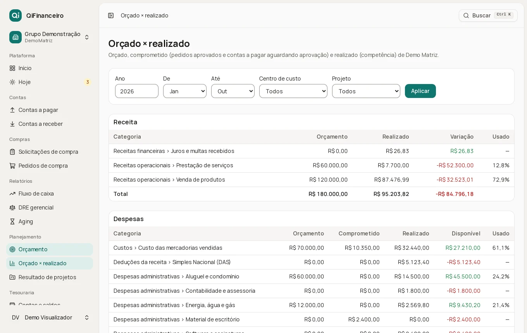This screenshot has height=333, width=527.
Task: Select row Receitas operacionais › Venda de produtos
Action: [312, 180]
